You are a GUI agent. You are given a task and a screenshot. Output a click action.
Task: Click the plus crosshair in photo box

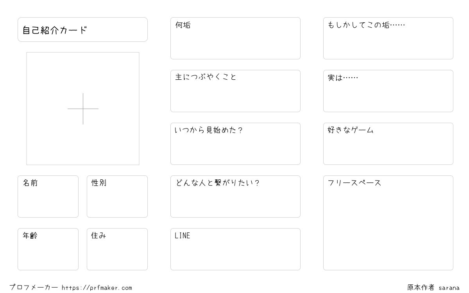[x=83, y=109]
